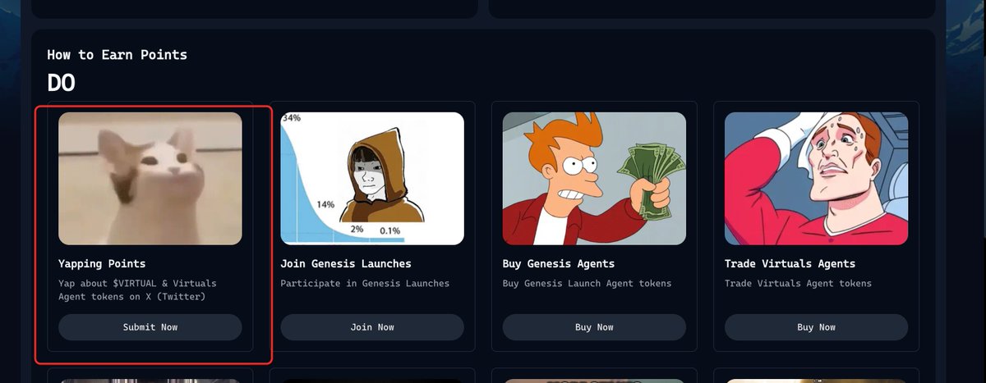This screenshot has width=986, height=383.
Task: Click the How to Earn Points heading
Action: point(117,55)
